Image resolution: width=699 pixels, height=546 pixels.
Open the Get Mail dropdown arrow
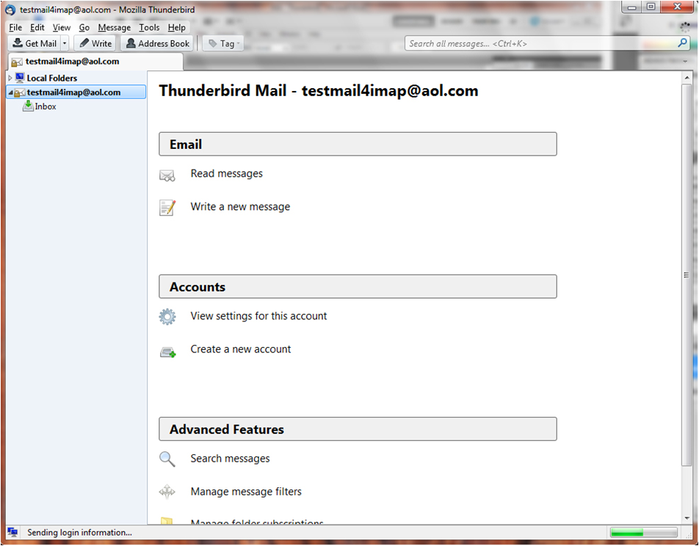click(x=65, y=43)
